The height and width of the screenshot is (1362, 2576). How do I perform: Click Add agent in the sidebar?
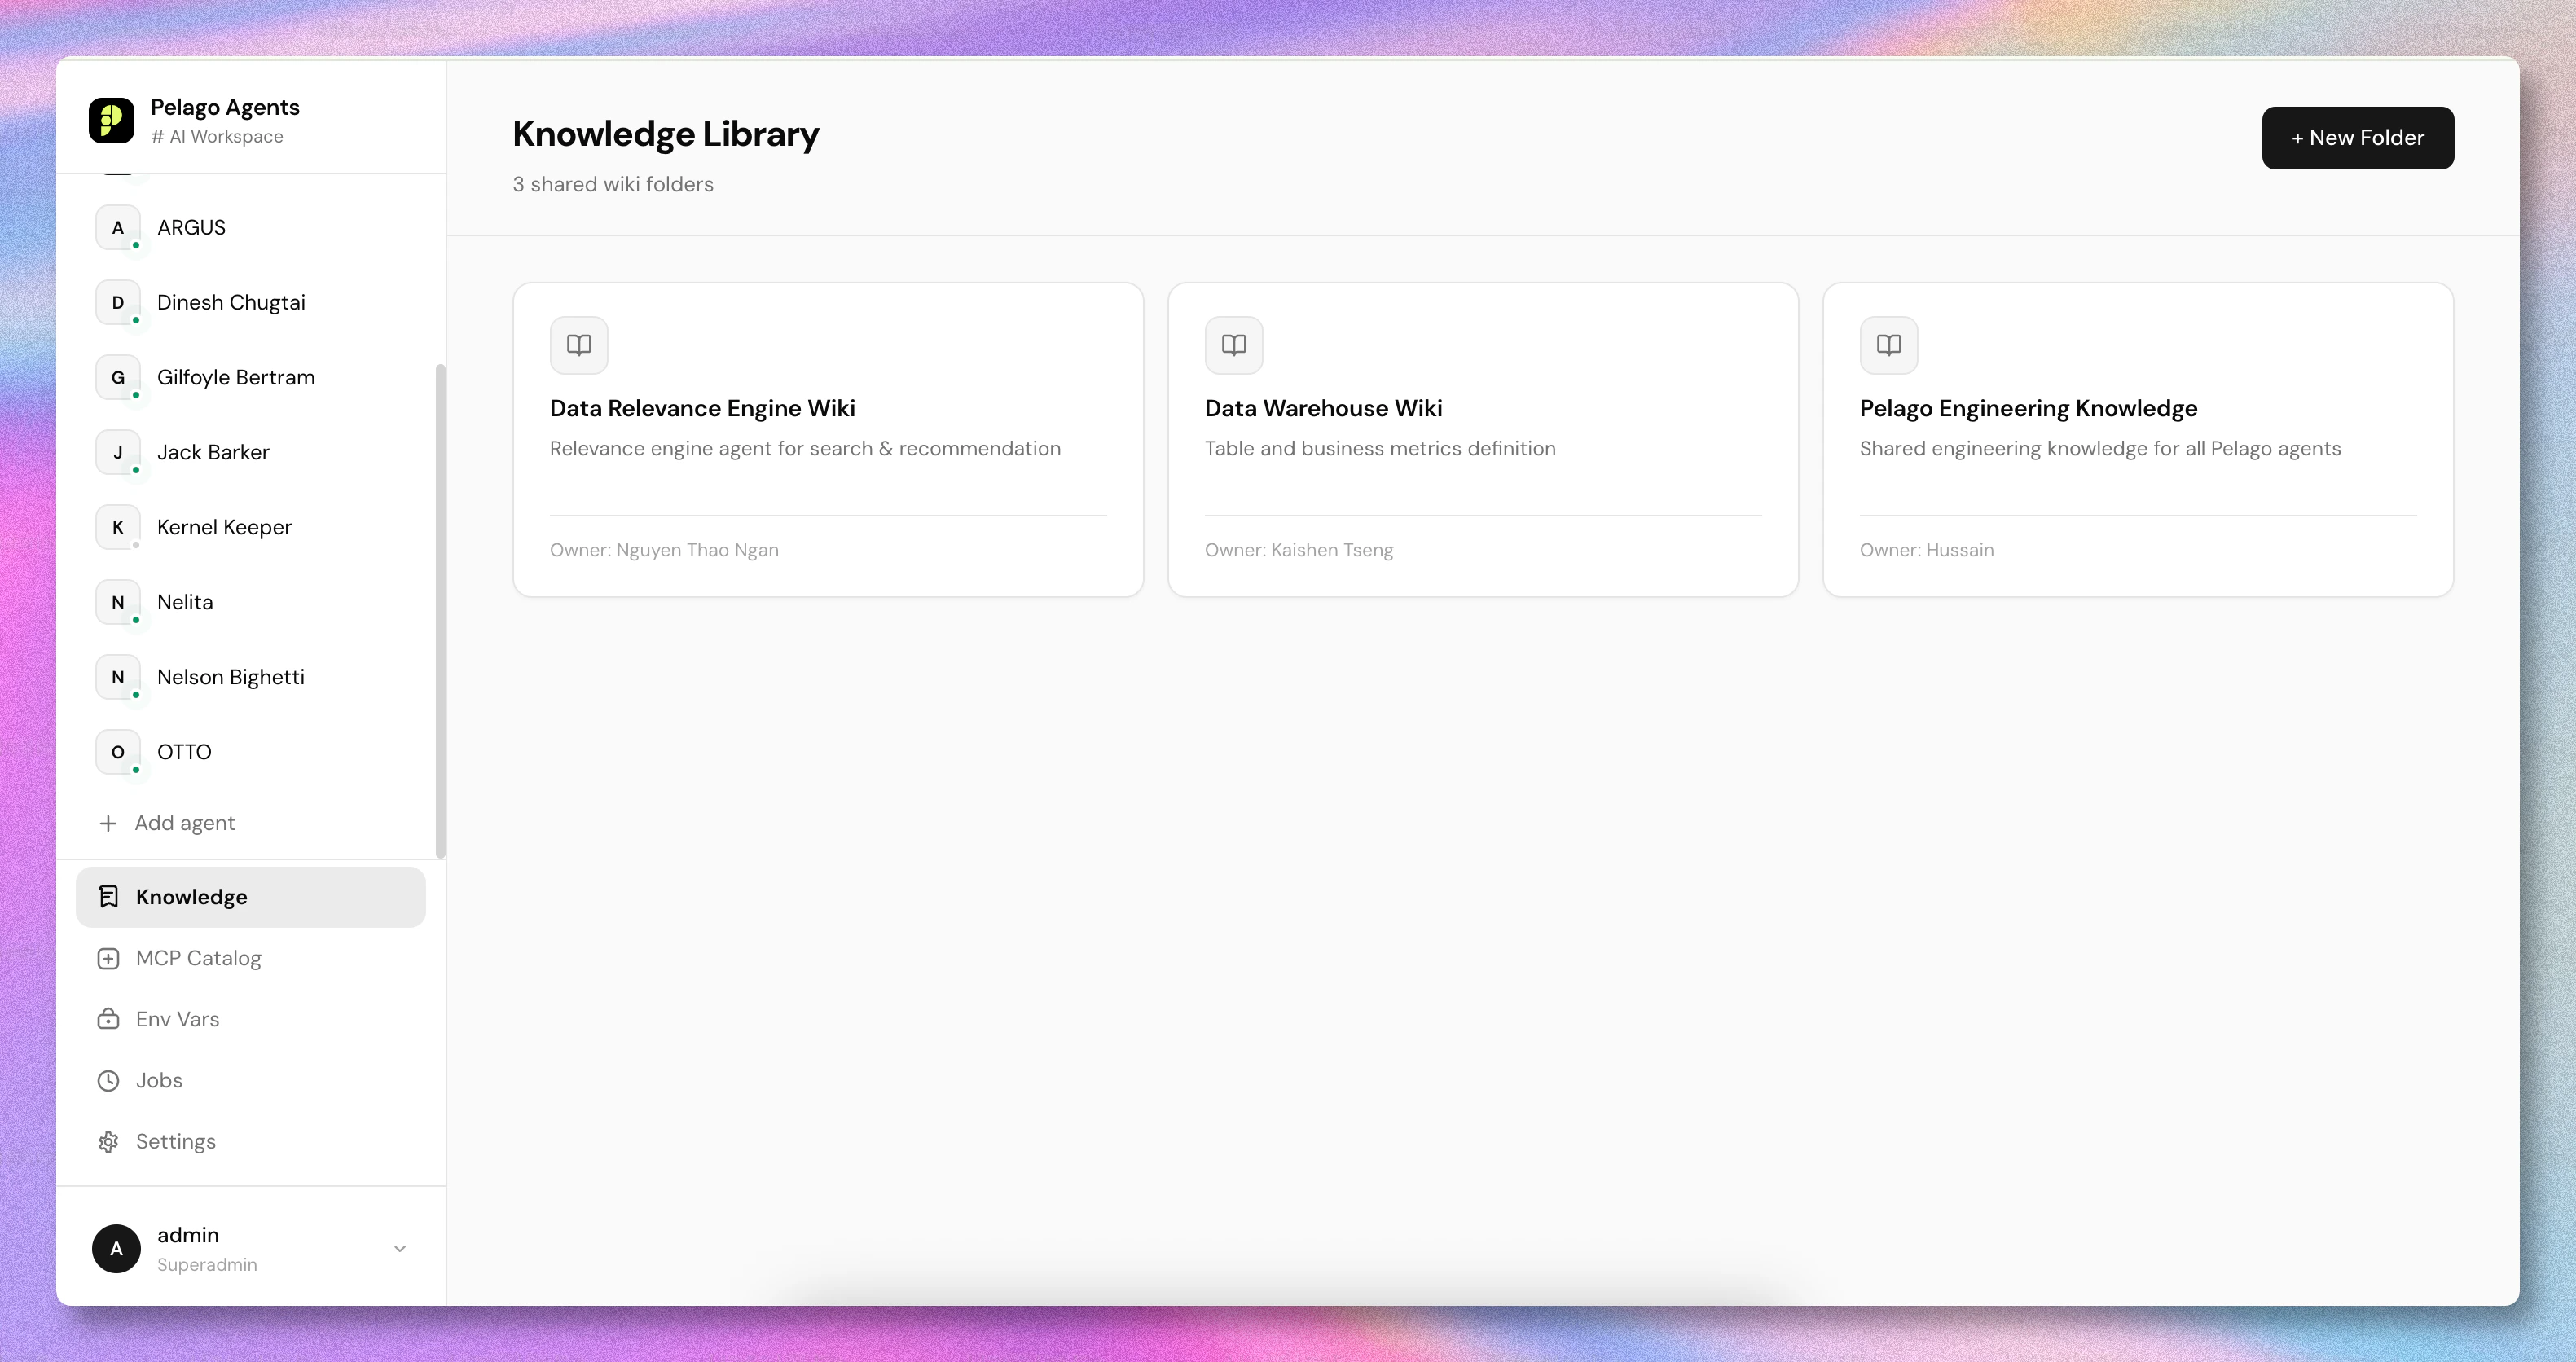[185, 823]
